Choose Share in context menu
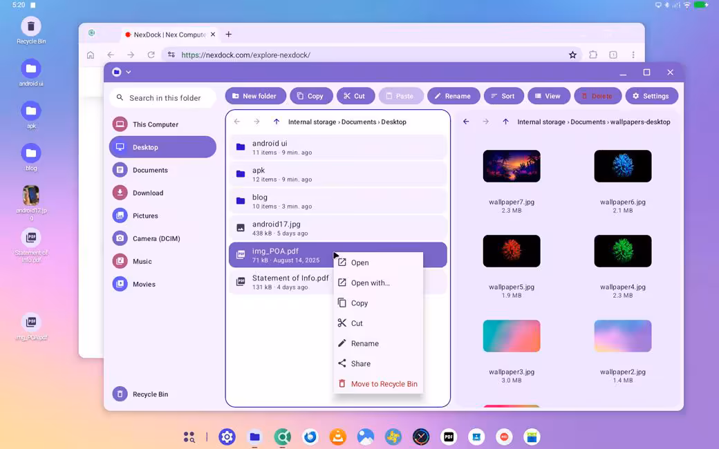This screenshot has height=449, width=719. [378, 363]
